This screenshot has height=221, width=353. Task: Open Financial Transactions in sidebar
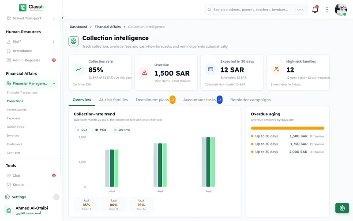(22, 93)
